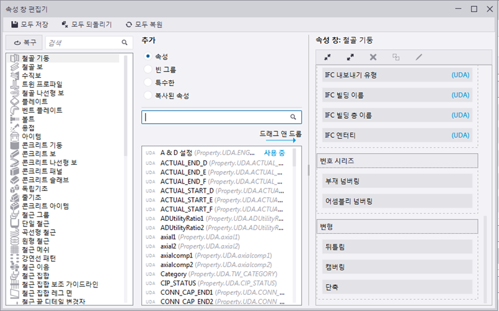Click the expand all icon in properties toolbar
This screenshot has width=499, height=311.
(x=350, y=57)
